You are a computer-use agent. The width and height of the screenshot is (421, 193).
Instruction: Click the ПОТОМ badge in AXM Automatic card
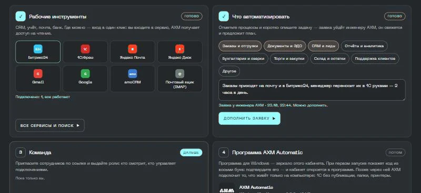tap(396, 153)
